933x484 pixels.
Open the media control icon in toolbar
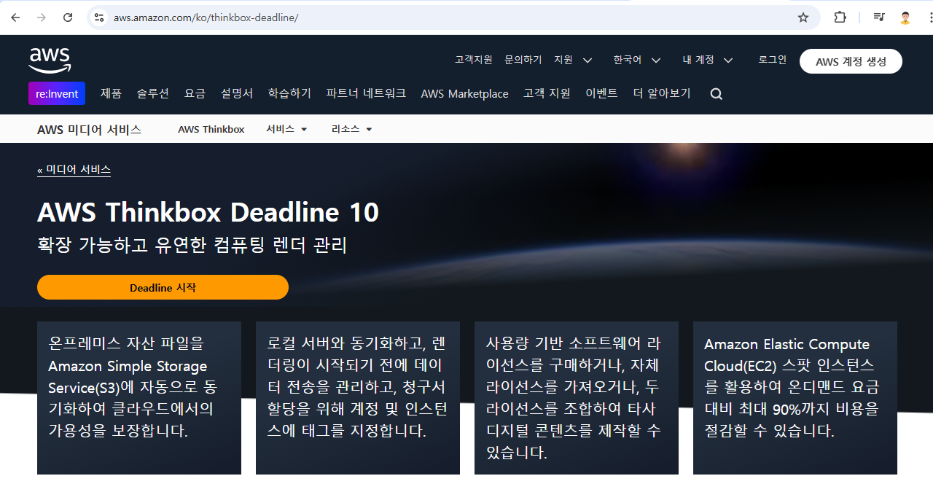pos(879,17)
